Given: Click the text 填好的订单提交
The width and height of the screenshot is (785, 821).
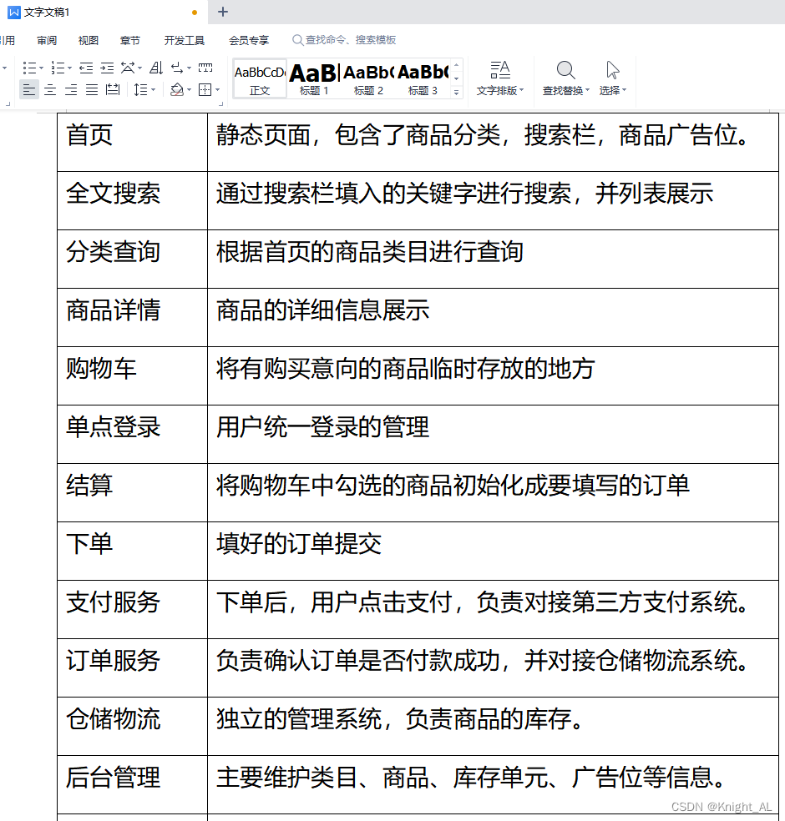Looking at the screenshot, I should point(299,543).
